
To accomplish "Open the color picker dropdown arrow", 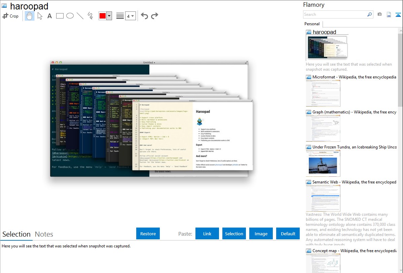I will click(x=109, y=16).
